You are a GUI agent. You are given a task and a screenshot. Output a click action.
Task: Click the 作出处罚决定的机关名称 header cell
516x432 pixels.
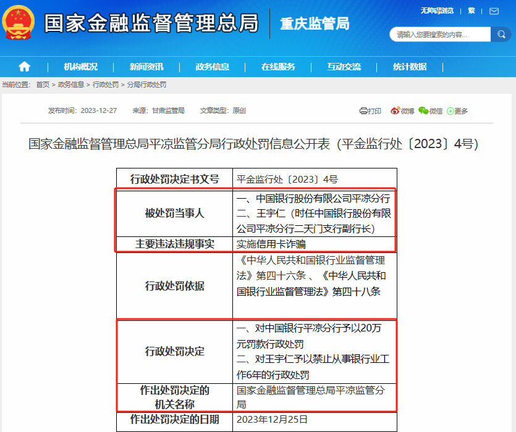[175, 397]
